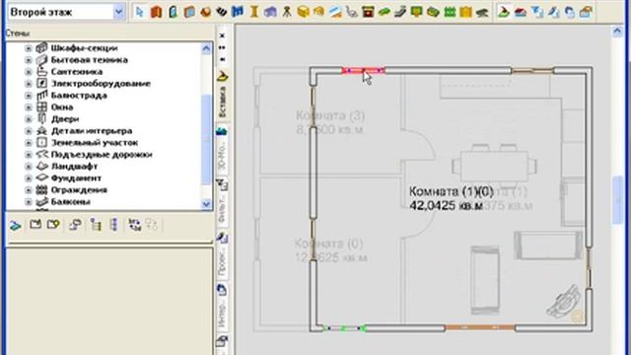Viewport: 631px width, 355px height.
Task: Click the rotate view icon
Action: coord(570,12)
